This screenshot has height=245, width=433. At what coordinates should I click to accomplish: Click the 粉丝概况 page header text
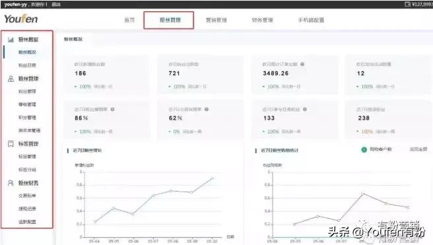73,39
